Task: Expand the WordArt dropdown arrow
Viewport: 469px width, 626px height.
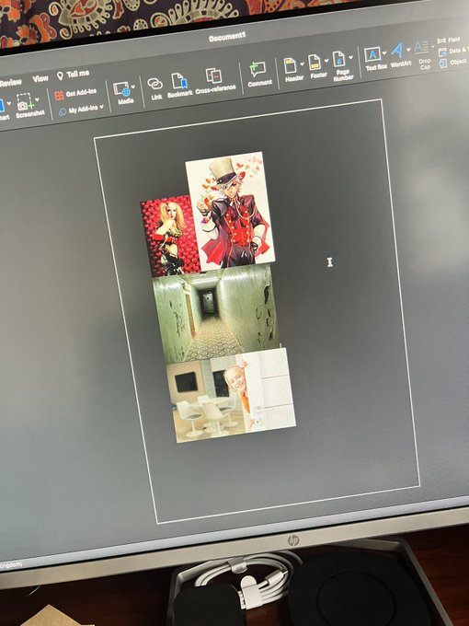Action: [408, 49]
